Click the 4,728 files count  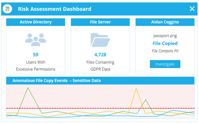(100, 55)
